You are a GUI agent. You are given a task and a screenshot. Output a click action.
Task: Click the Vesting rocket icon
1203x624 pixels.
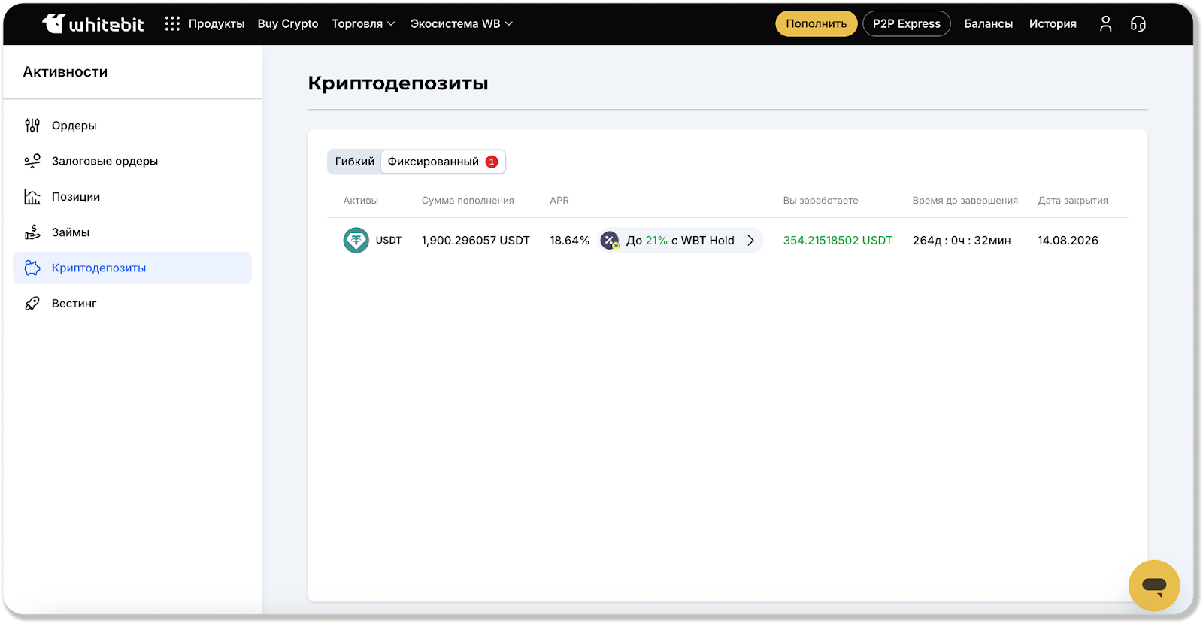[32, 304]
